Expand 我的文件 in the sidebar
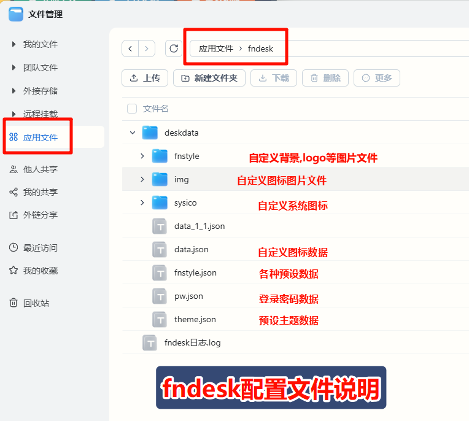This screenshot has width=469, height=421. point(14,44)
